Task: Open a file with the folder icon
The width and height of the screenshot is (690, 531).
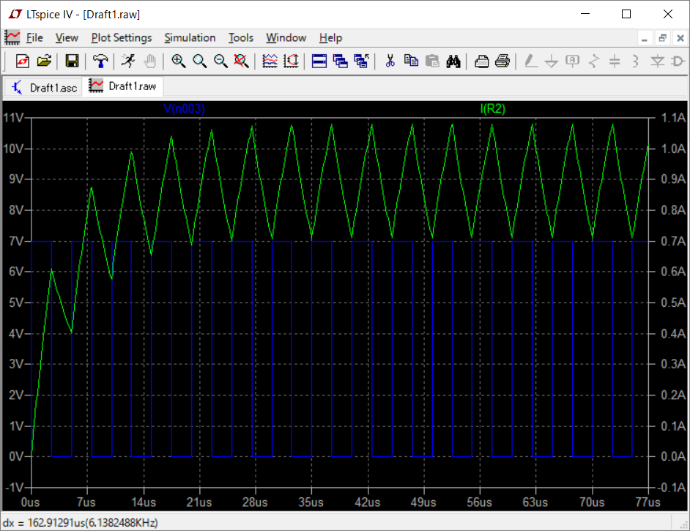Action: (x=44, y=61)
